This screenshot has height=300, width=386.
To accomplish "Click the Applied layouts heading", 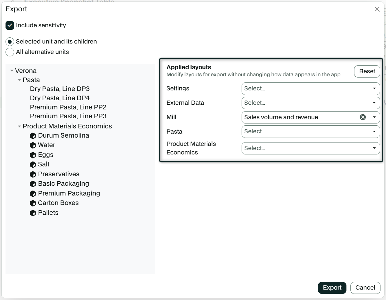I will 189,67.
